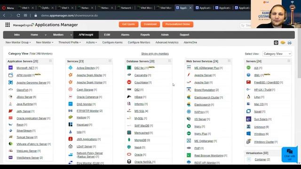Image resolution: width=301 pixels, height=169 pixels.
Task: Reload the page in the browser
Action: 18,15
